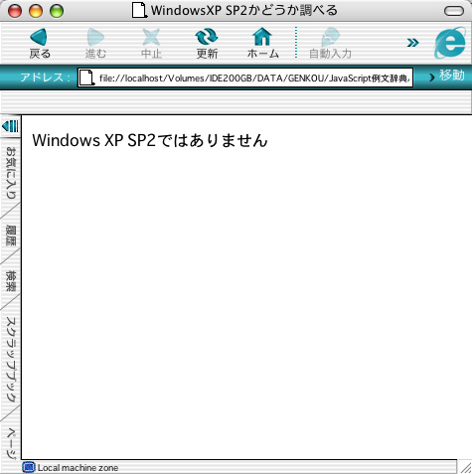Open the お気に入り favorites tab

(11, 172)
